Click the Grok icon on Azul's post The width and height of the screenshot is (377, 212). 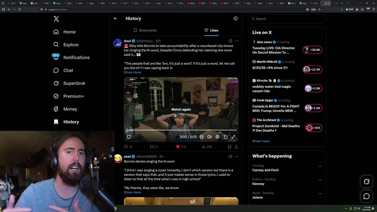(x=230, y=41)
